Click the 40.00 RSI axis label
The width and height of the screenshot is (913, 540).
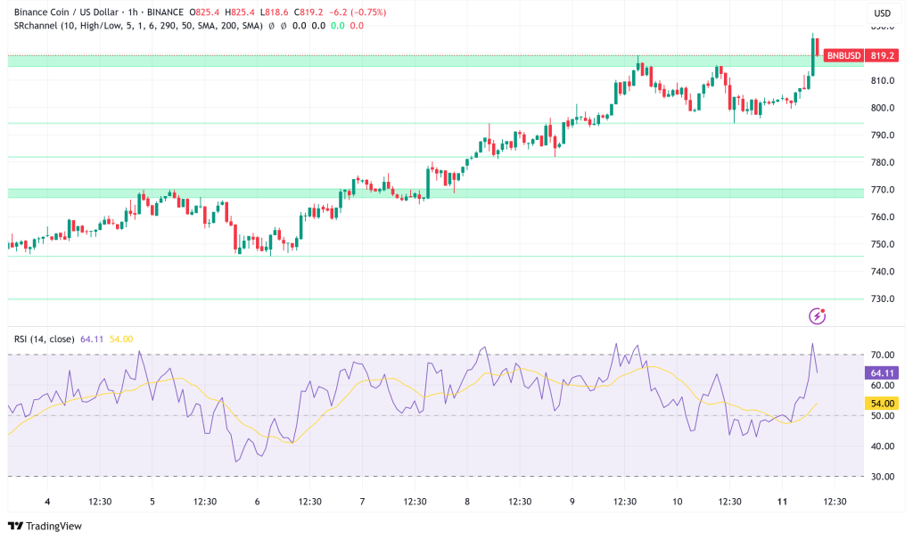click(x=882, y=446)
